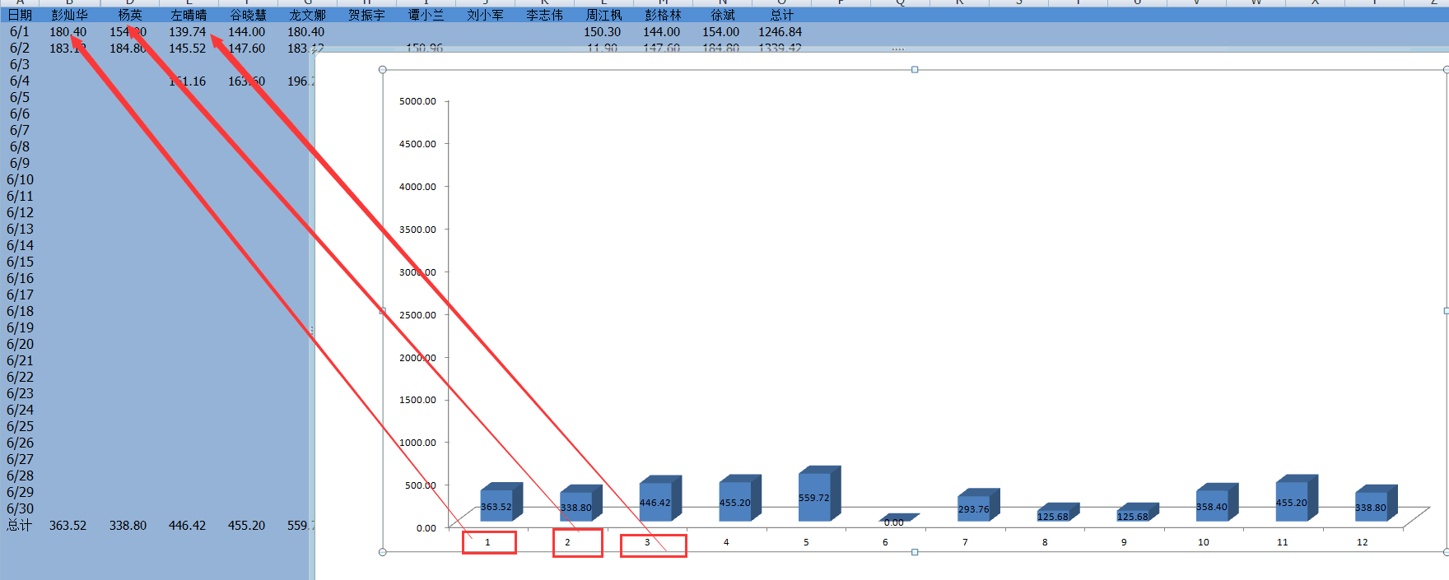Click the flat bar labeled 0.00 above category 6
The width and height of the screenshot is (1449, 580).
point(897,518)
